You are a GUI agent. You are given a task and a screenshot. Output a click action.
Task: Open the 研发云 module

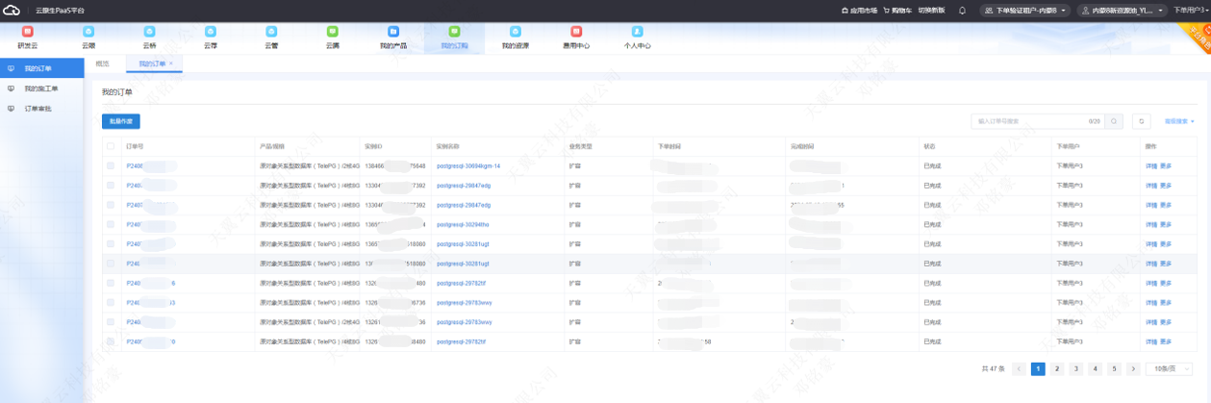(x=27, y=38)
